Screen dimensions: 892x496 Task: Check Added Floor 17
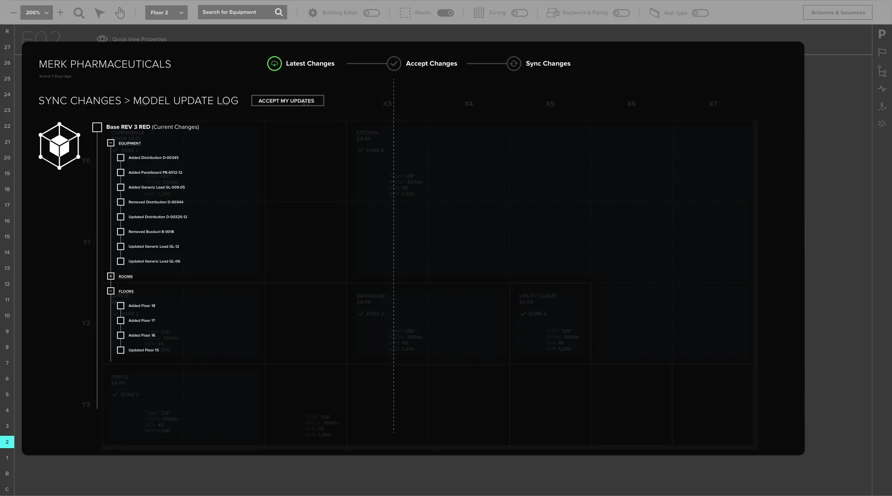pos(120,321)
